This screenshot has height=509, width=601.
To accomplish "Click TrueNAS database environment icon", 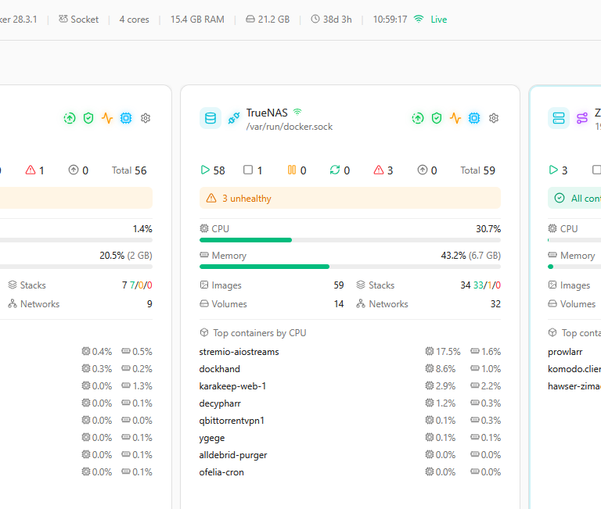I will (211, 118).
